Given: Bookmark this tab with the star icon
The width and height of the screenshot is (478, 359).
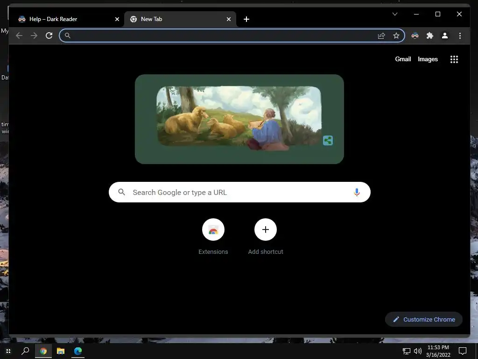Looking at the screenshot, I should tap(396, 36).
